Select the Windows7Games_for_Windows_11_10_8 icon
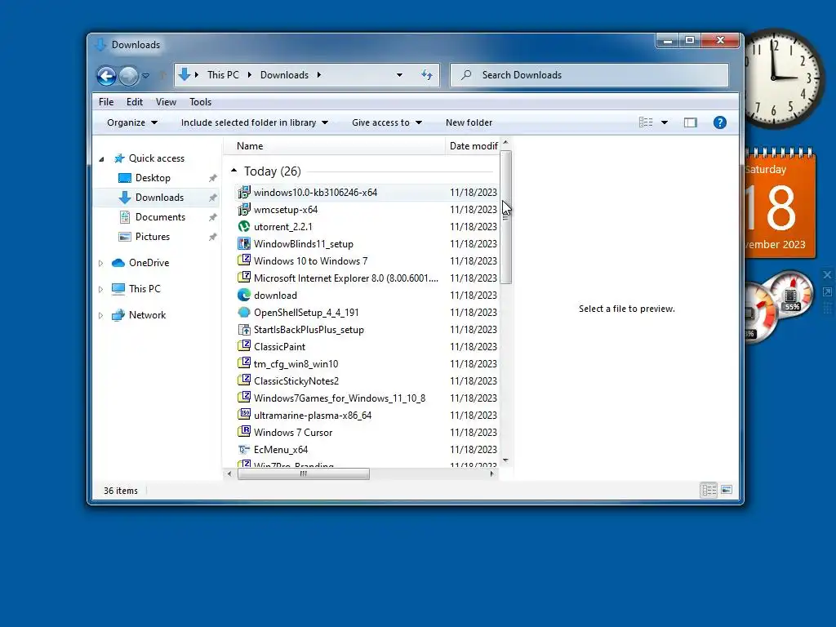Image resolution: width=836 pixels, height=627 pixels. [243, 398]
